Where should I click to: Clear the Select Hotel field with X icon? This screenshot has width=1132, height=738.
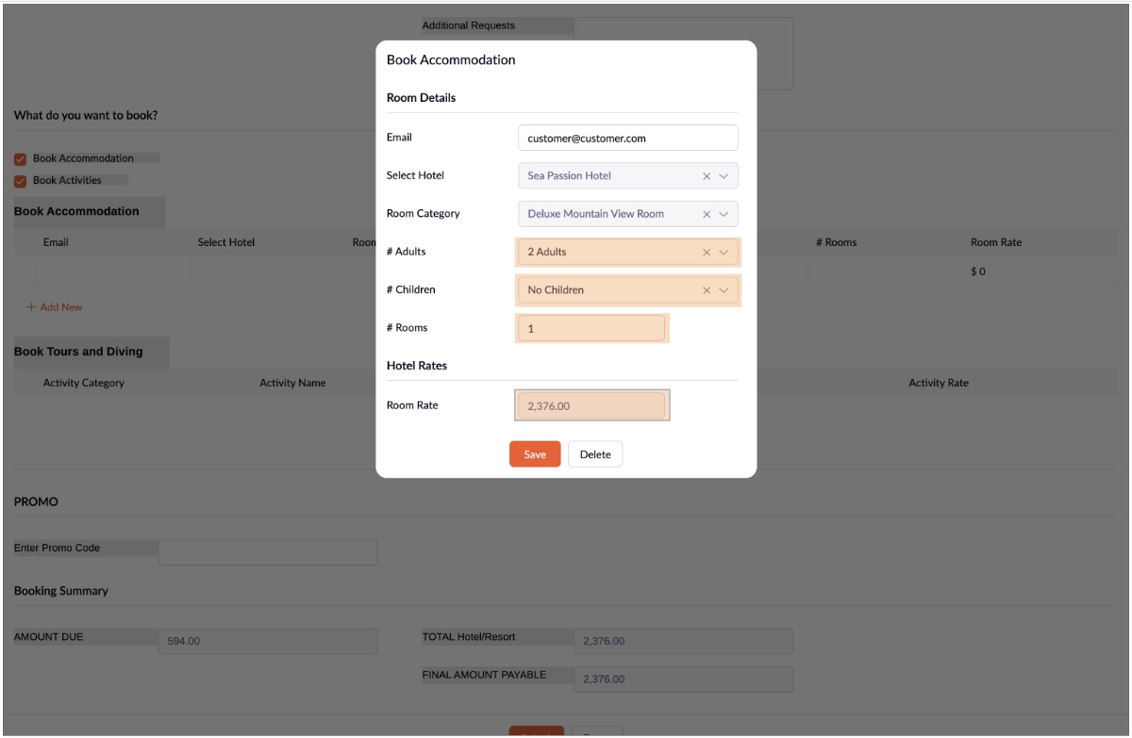point(707,176)
